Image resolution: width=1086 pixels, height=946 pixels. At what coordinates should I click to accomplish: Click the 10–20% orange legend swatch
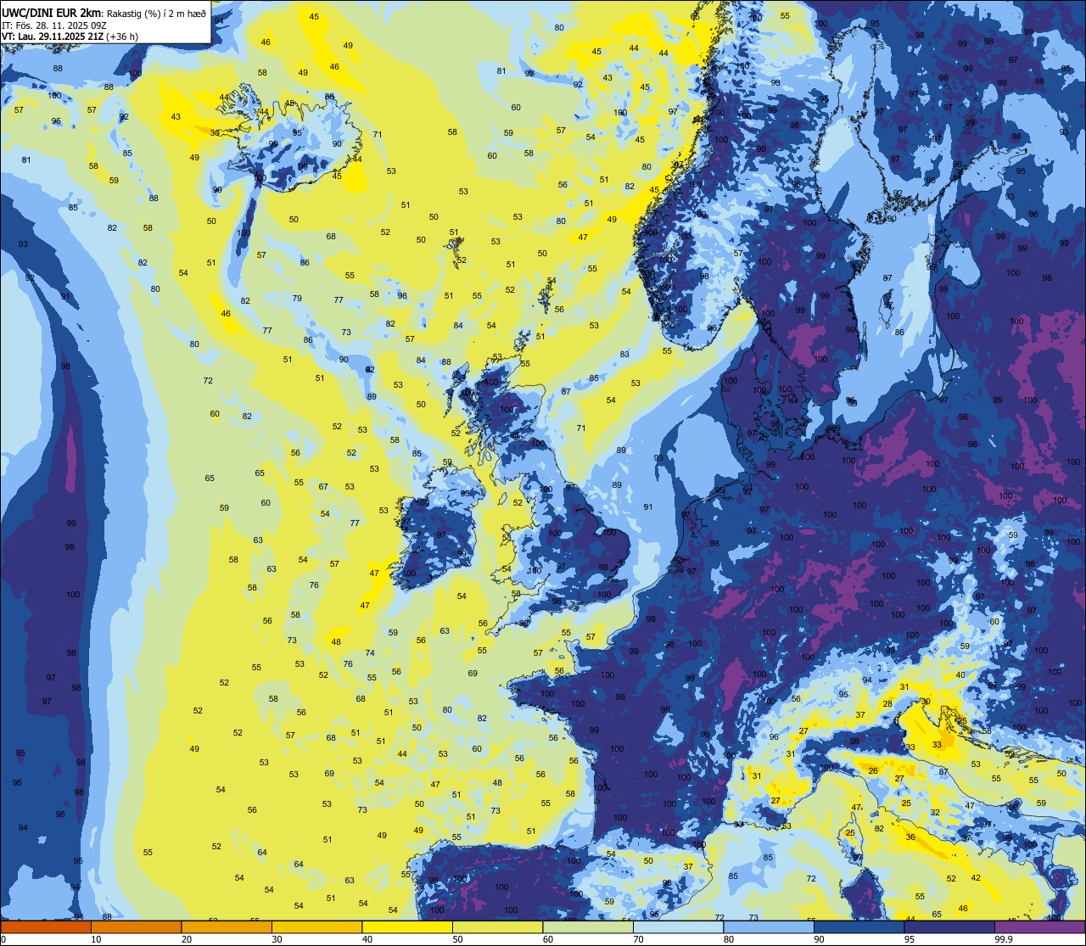(x=136, y=926)
